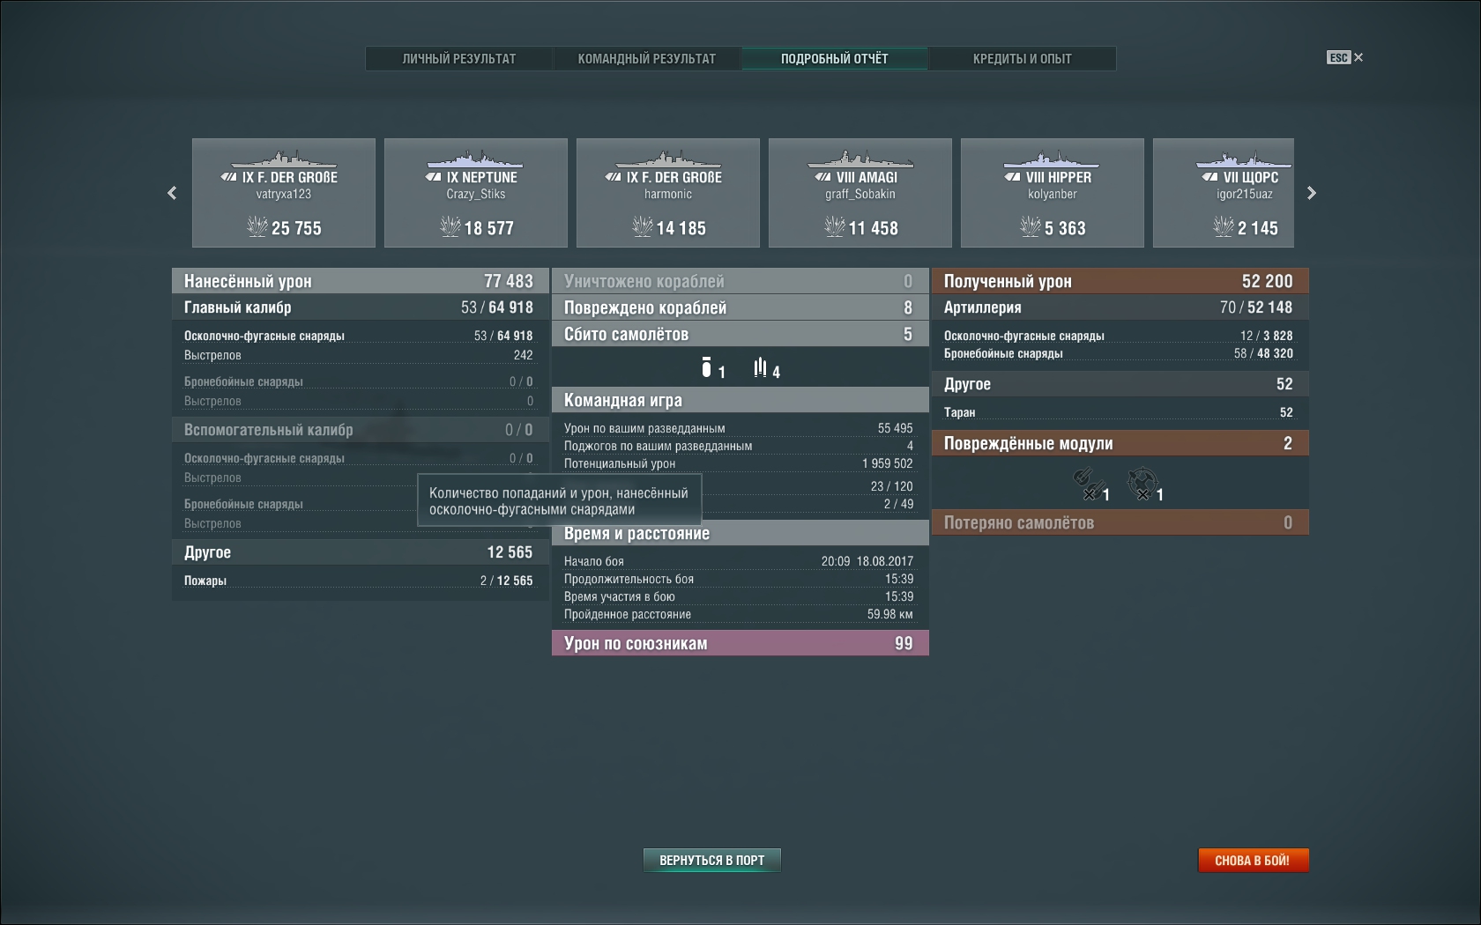Screen dimensions: 1481x925
Task: Click damage icon next to 5 363
Action: pyautogui.click(x=1031, y=227)
